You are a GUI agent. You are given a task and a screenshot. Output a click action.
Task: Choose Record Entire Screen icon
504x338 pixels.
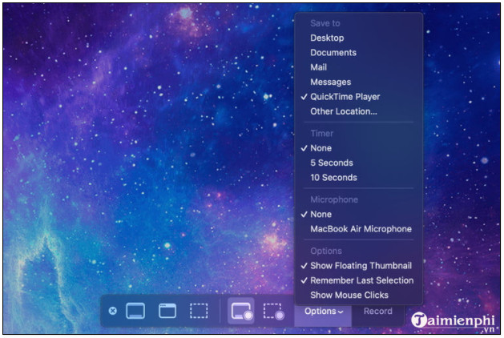pos(241,311)
